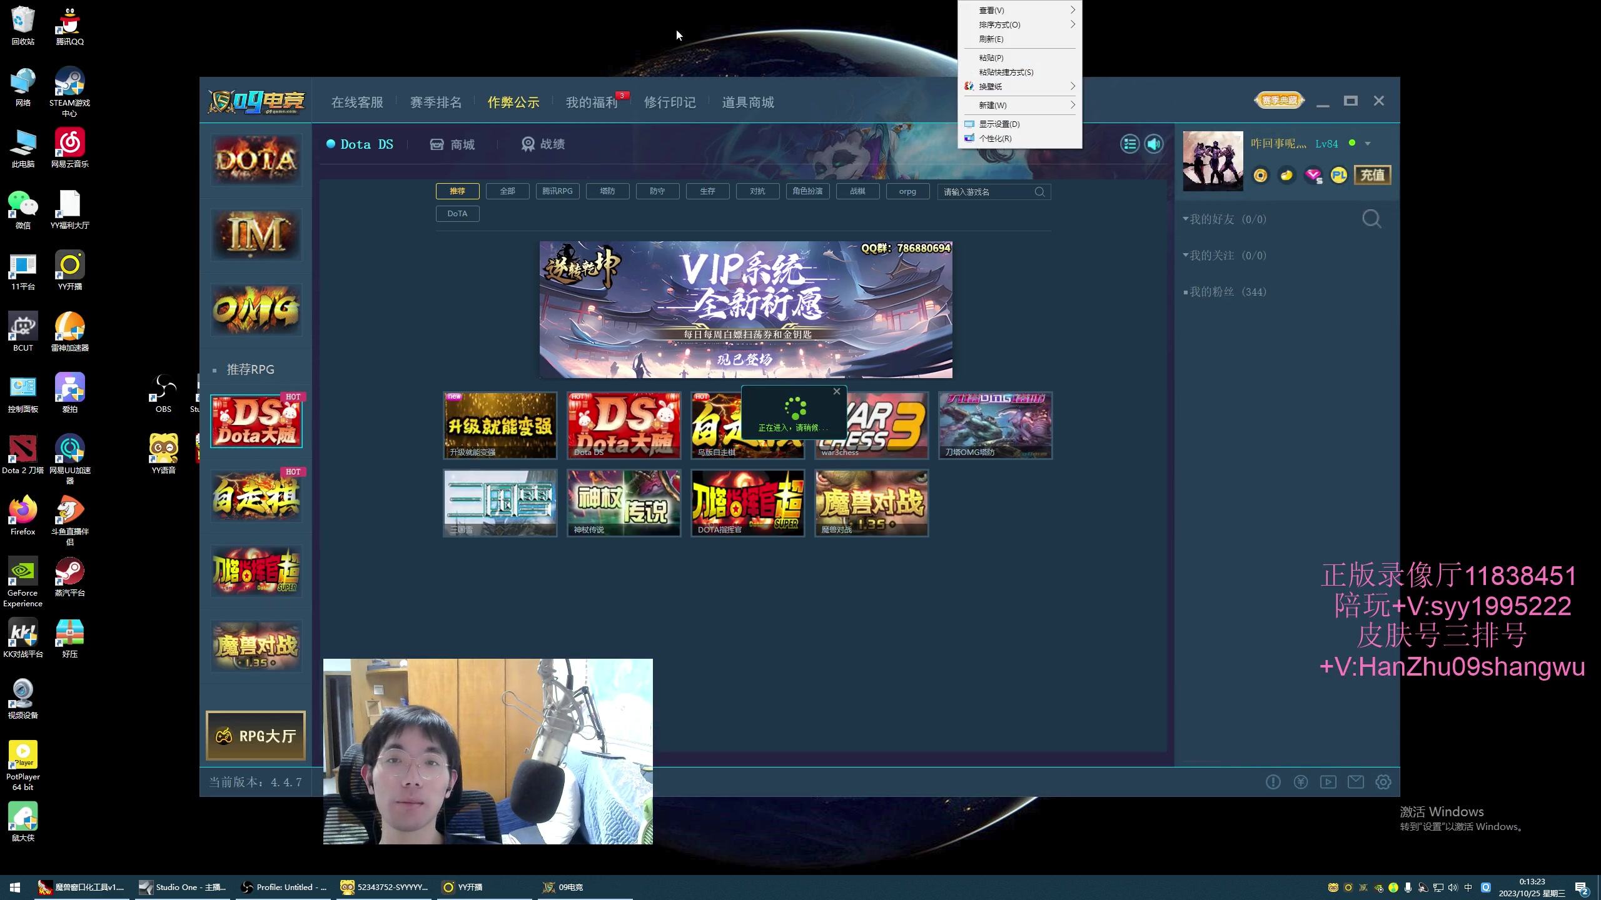Select the 塔防 filter tag

tap(607, 191)
